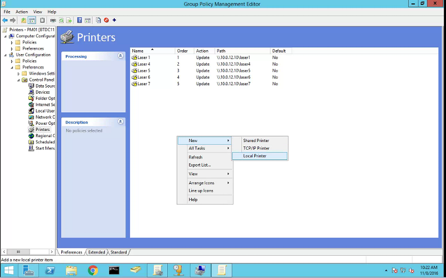Toggle Show/Hide Action Pane toolbar icon
The height and width of the screenshot is (278, 446).
88,20
